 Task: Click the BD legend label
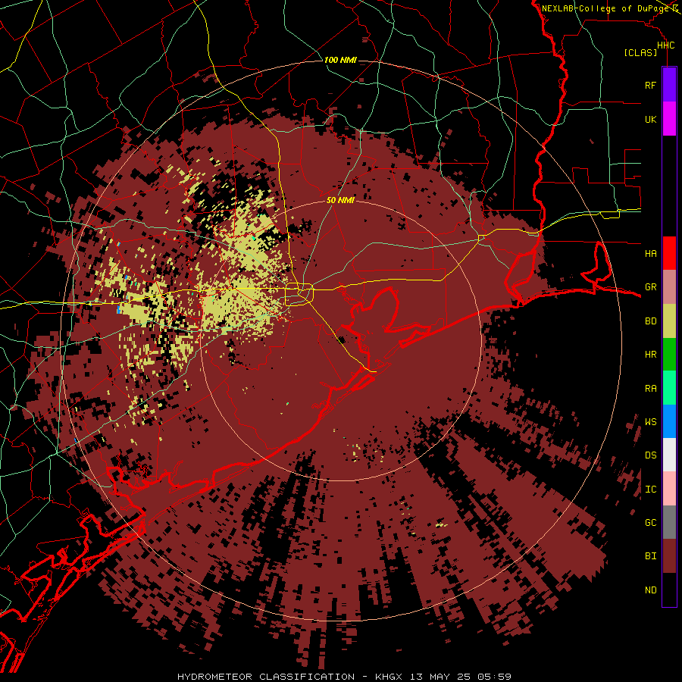[650, 321]
